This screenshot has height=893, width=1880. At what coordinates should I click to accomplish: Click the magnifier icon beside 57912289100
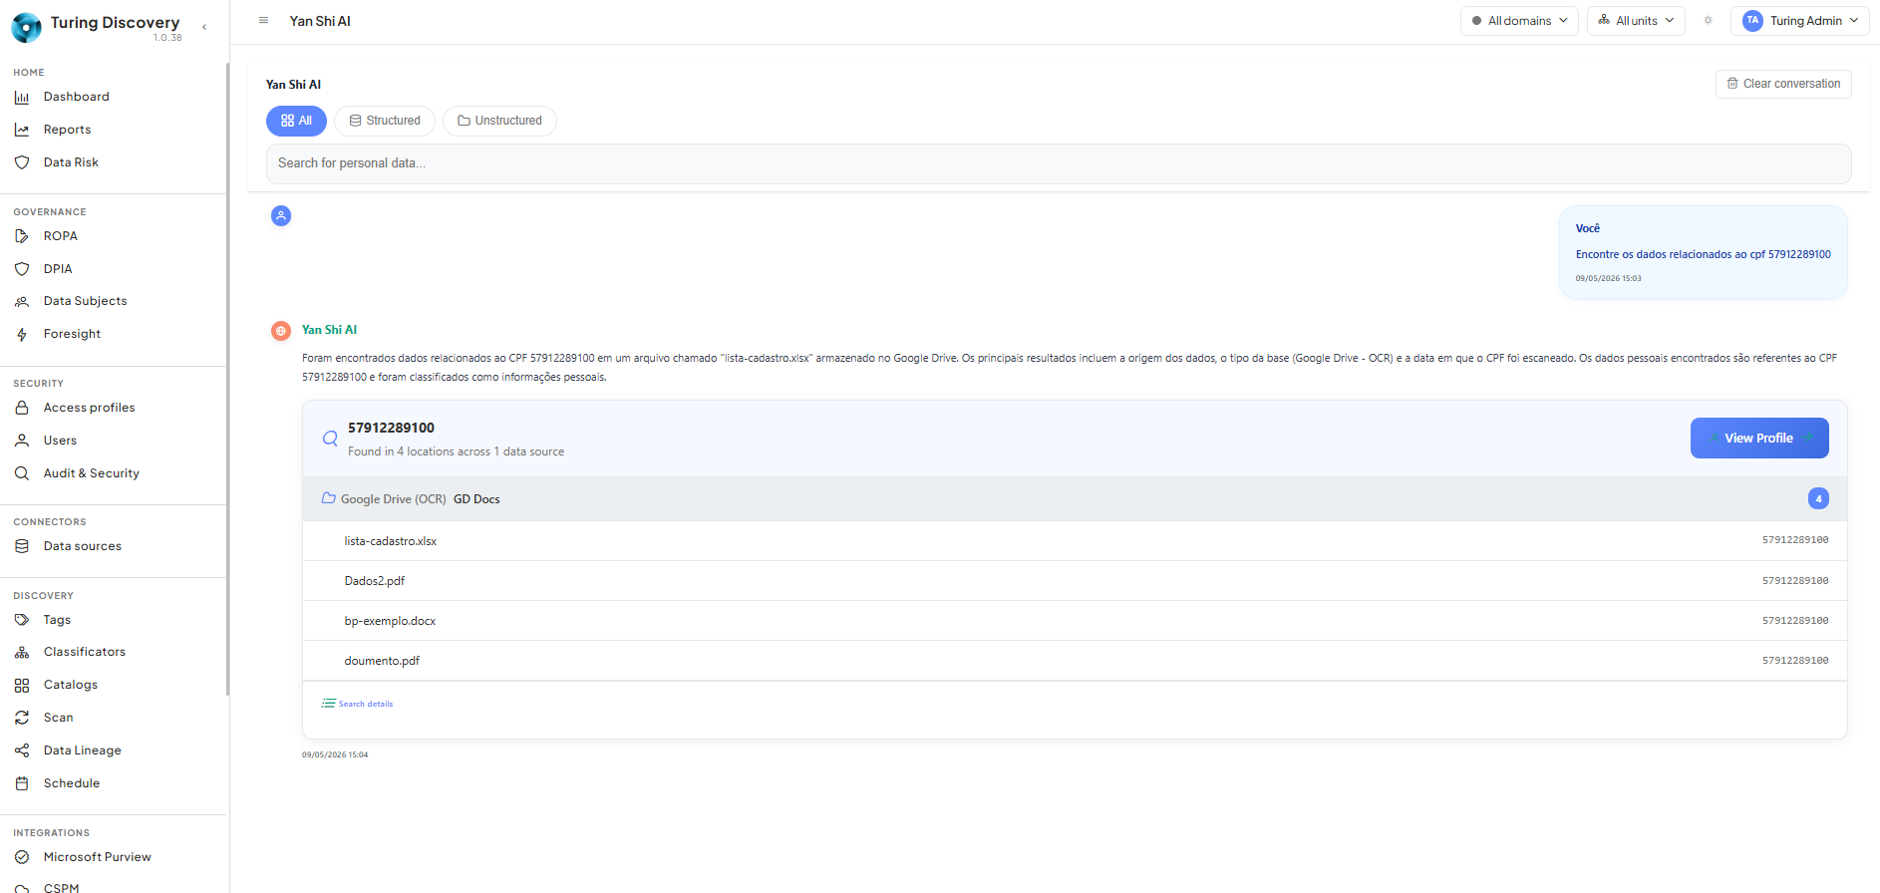click(330, 439)
